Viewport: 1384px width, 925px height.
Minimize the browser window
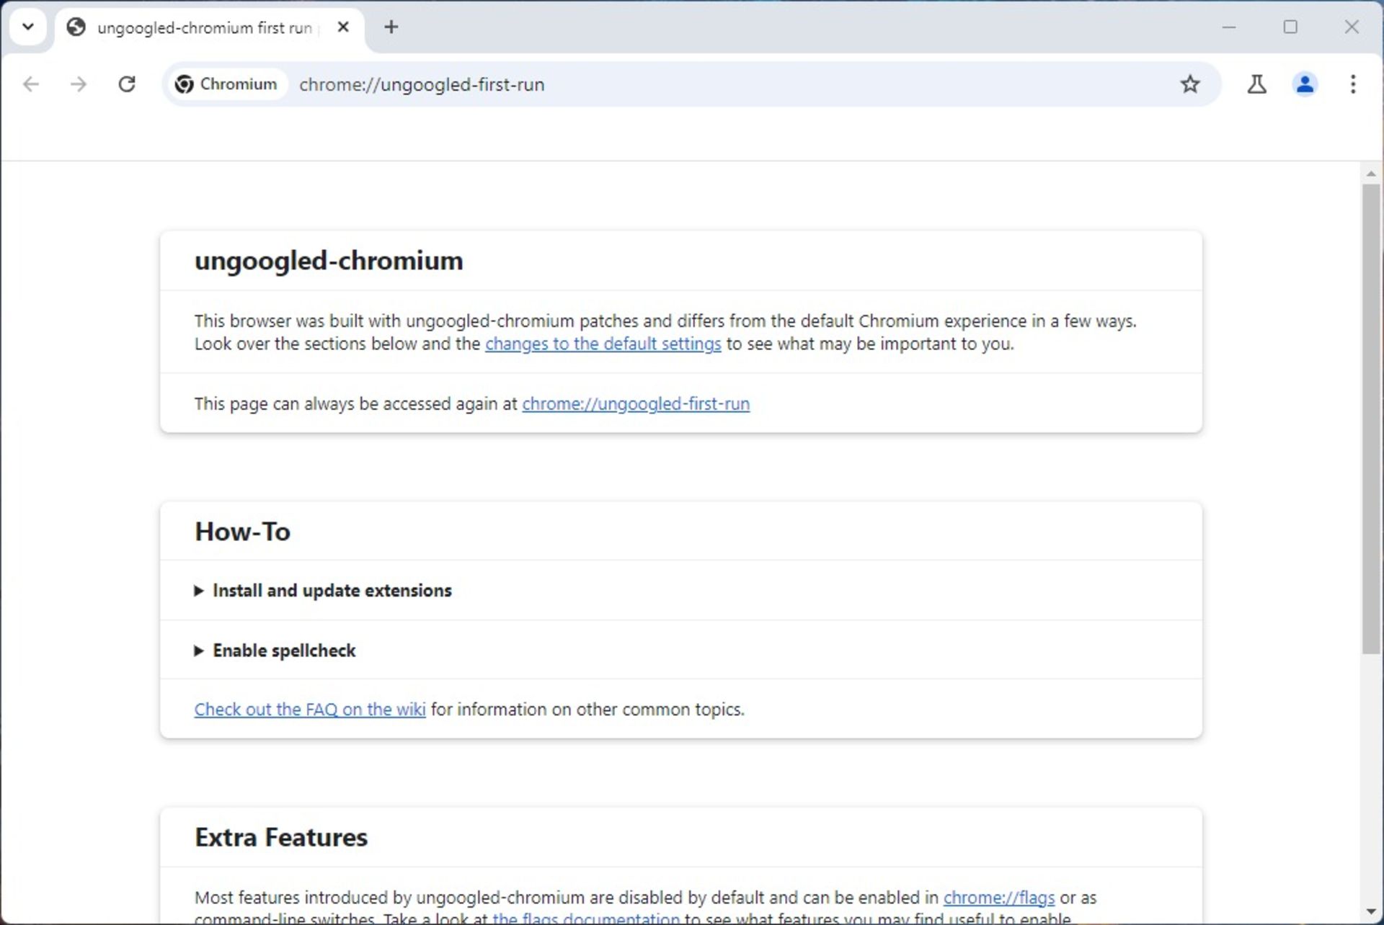point(1229,27)
